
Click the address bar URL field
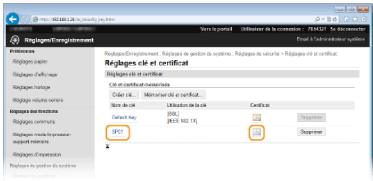173,20
